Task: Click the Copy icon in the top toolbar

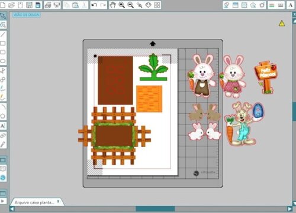Action: (67, 5)
